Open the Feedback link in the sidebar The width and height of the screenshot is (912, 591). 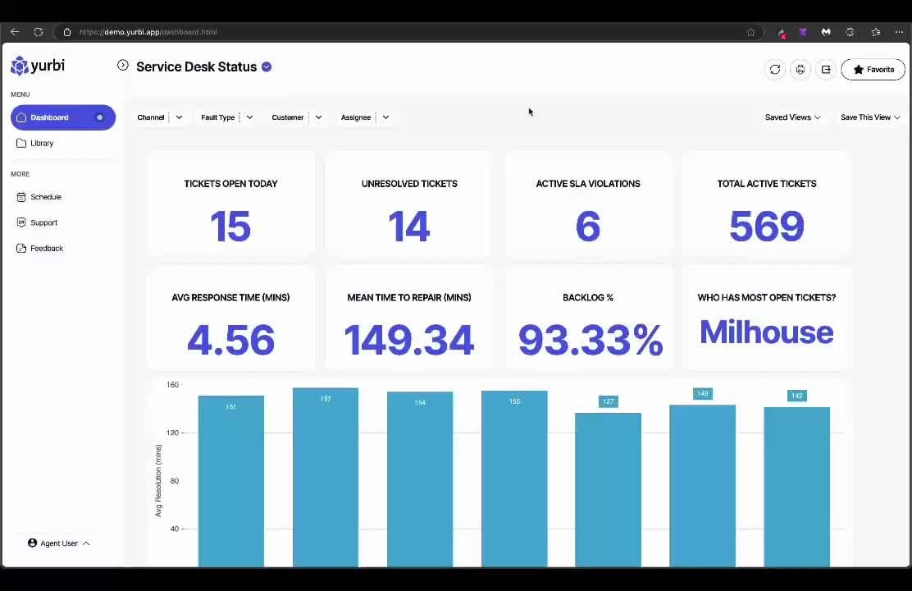[47, 249]
